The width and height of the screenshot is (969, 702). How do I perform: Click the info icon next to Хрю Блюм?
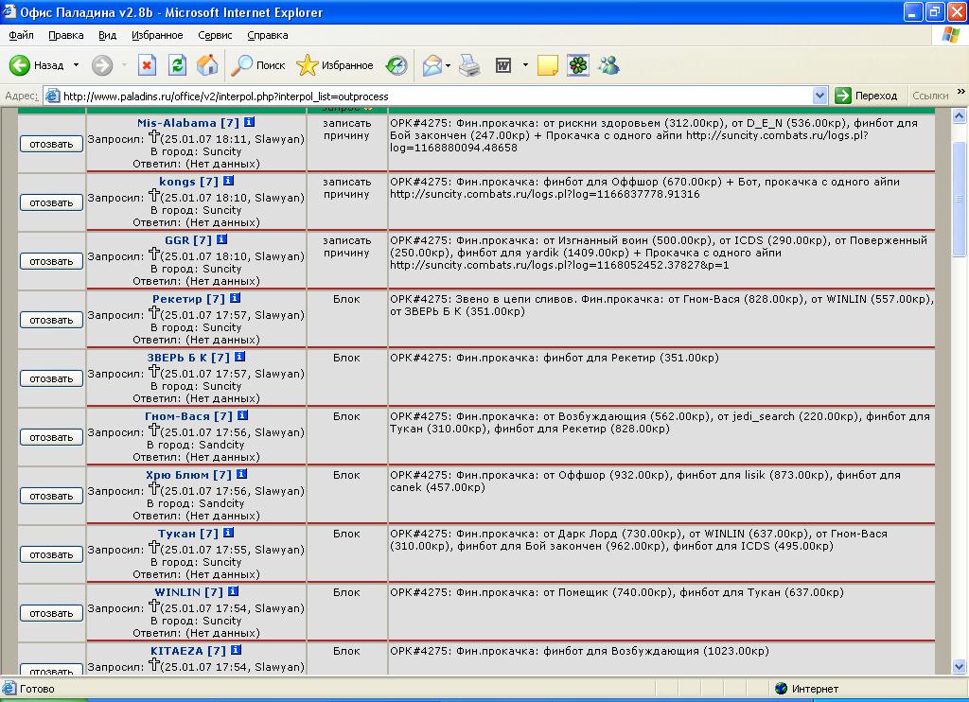241,474
